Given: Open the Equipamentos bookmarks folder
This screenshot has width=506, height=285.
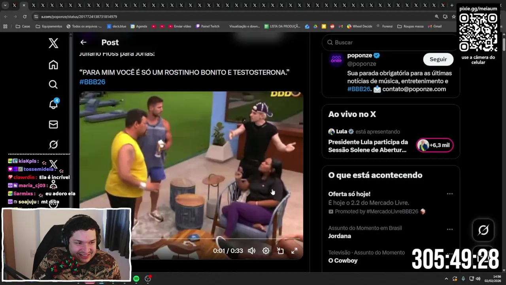Looking at the screenshot, I should (x=49, y=27).
